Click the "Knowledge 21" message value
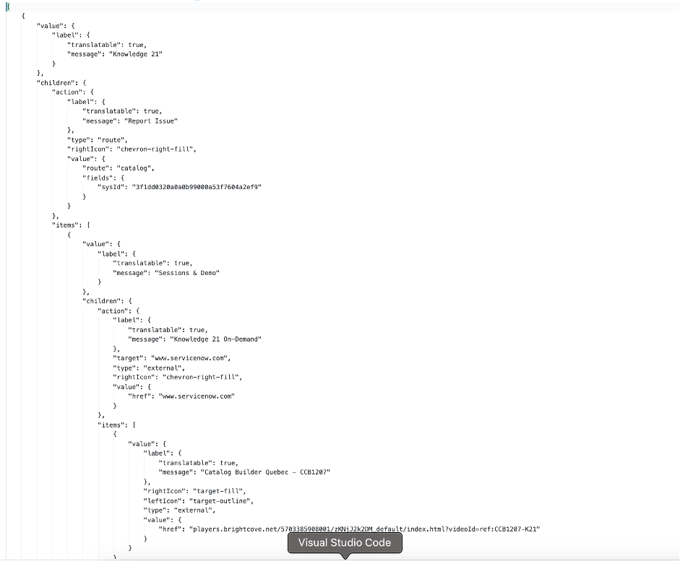Viewport: 680px width, 561px height. coord(136,54)
